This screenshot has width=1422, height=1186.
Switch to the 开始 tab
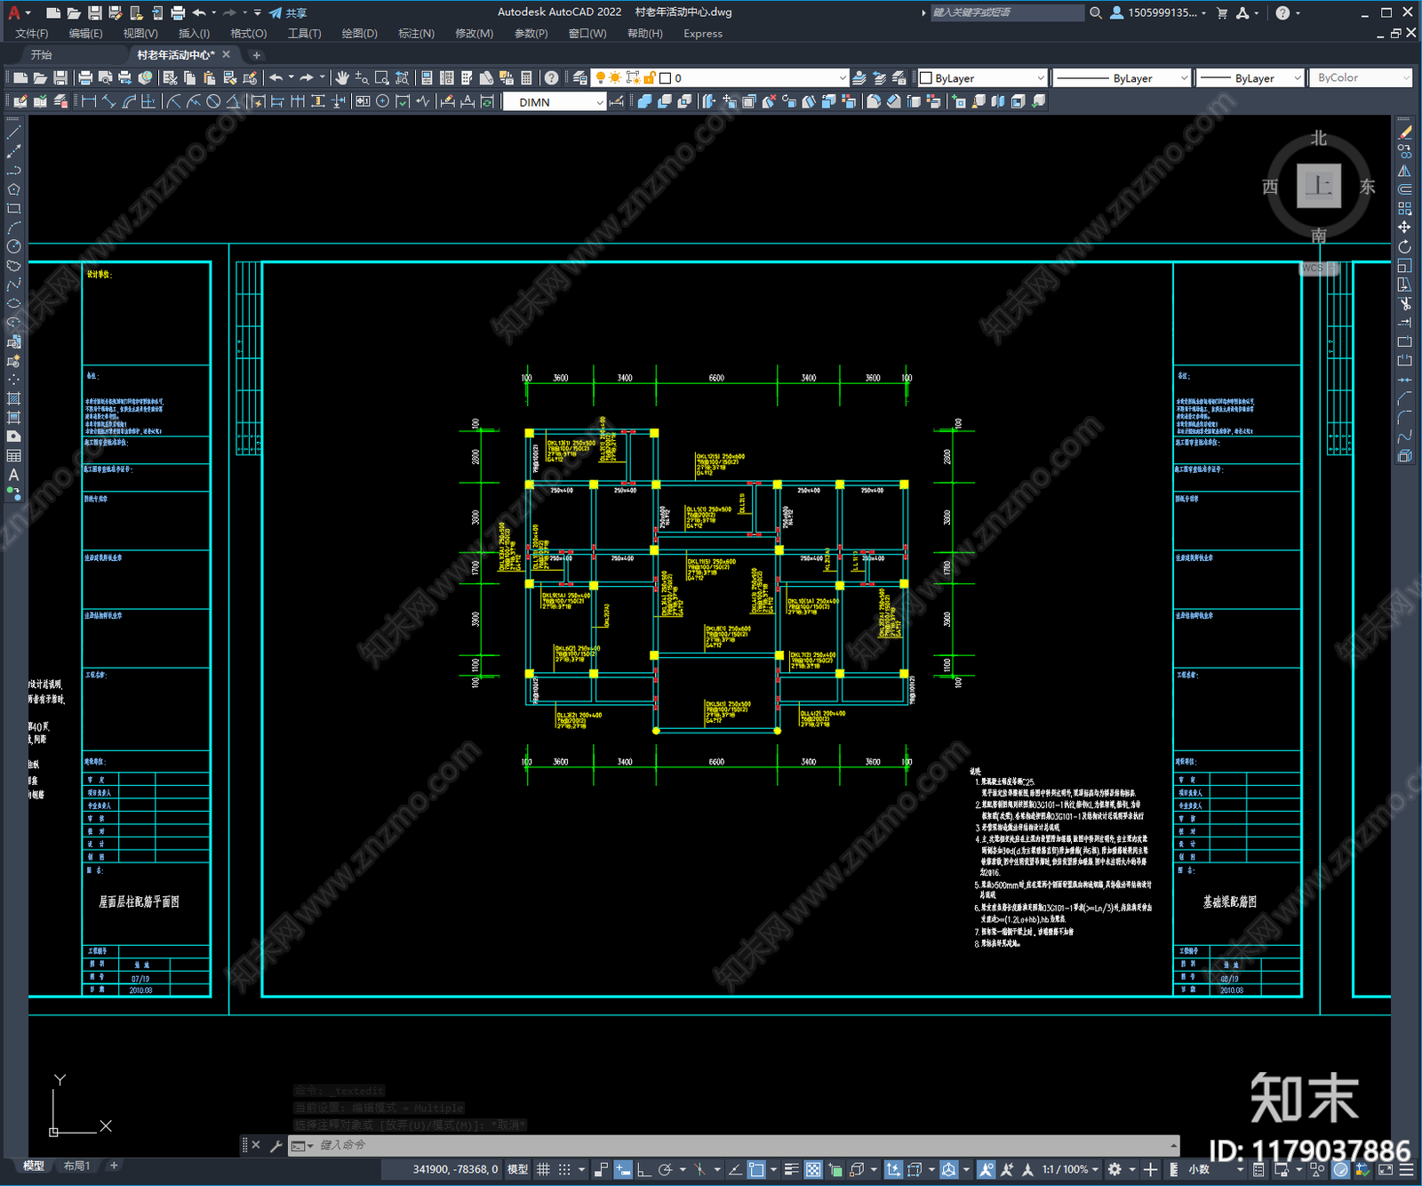pos(42,55)
